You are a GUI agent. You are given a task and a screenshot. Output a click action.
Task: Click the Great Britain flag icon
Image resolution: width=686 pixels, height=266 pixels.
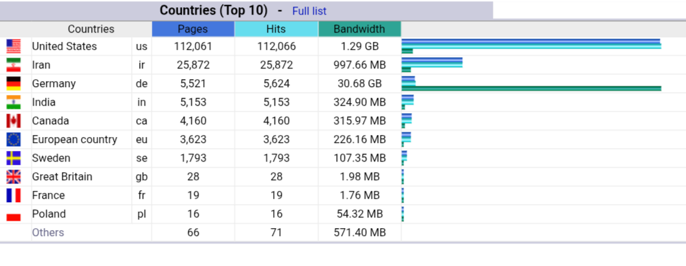[x=13, y=177]
